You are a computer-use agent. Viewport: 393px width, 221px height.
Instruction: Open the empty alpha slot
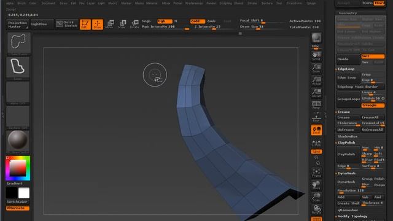pos(18,92)
